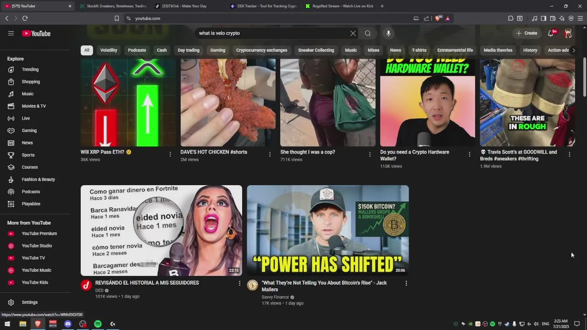Open the notifications bell
The image size is (587, 330).
(x=551, y=33)
